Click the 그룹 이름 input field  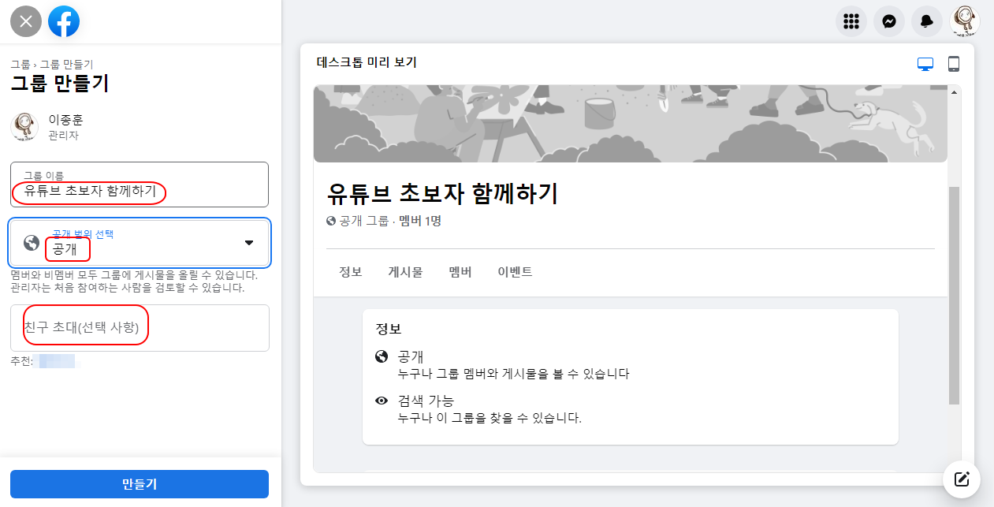click(x=140, y=185)
